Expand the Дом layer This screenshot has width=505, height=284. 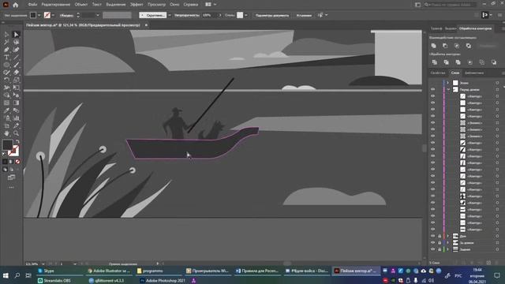coord(448,236)
